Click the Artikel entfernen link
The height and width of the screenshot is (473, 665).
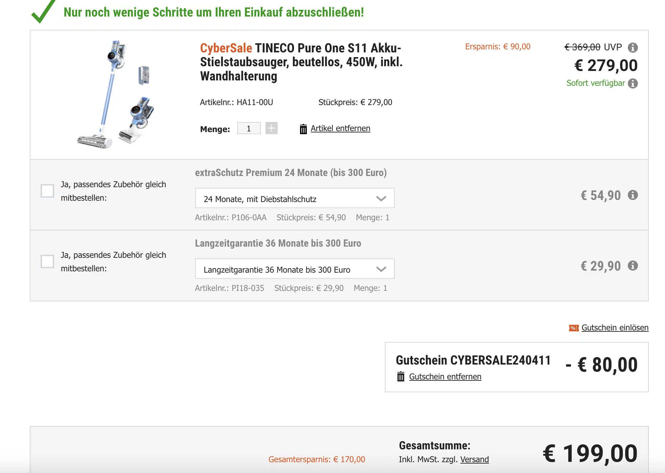coord(340,128)
